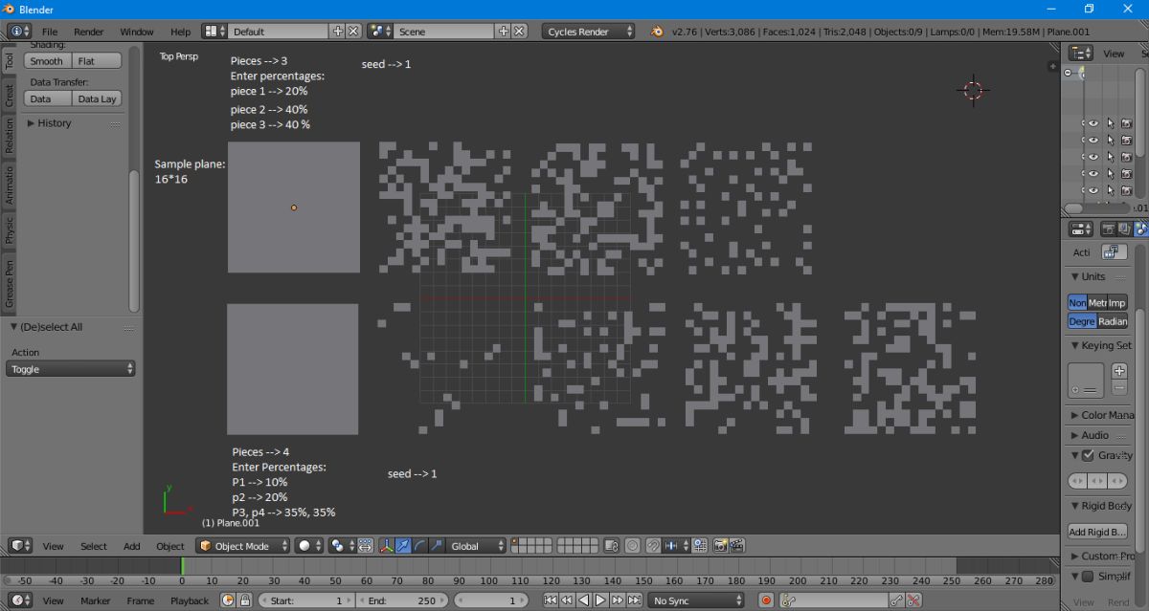Click the OpenGL render animation clapper icon
The height and width of the screenshot is (611, 1149).
point(736,546)
